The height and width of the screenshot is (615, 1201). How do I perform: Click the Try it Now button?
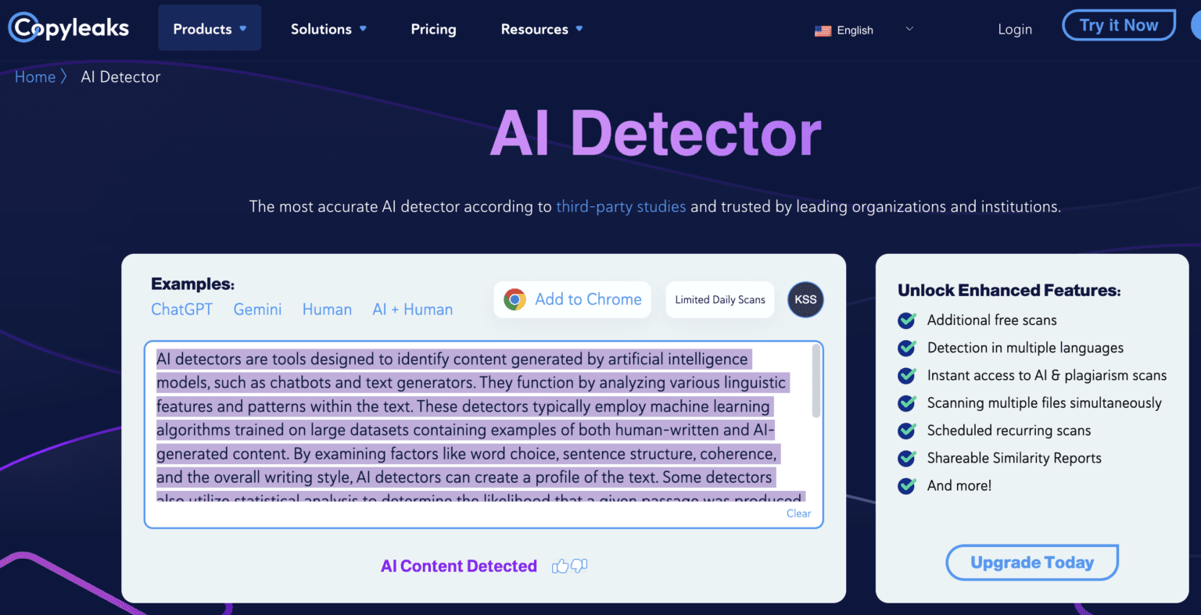coord(1119,25)
